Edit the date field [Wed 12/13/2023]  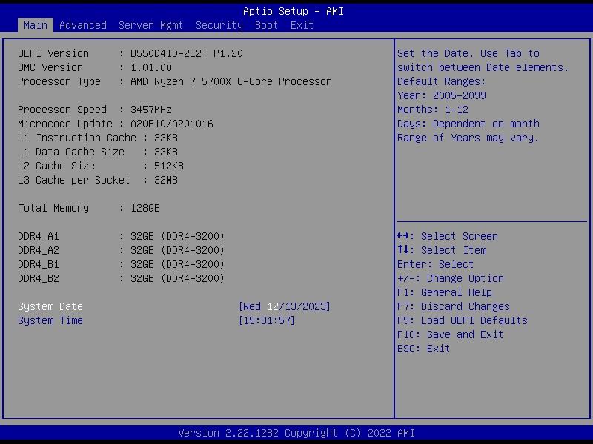pyautogui.click(x=285, y=306)
